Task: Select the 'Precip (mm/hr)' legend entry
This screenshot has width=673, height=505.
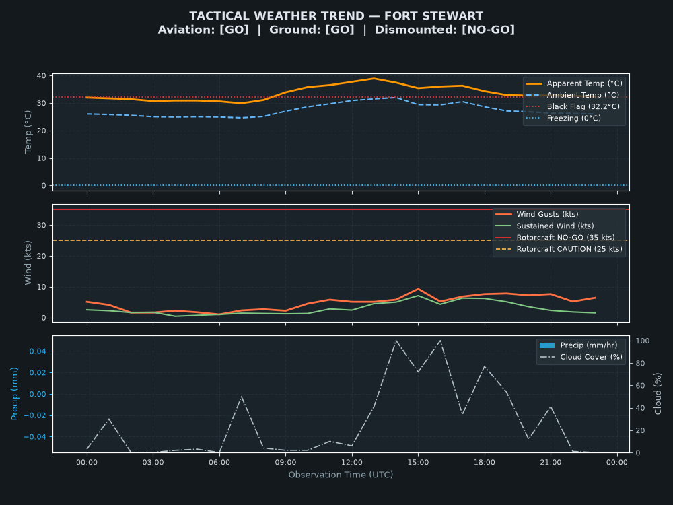Action: 578,345
